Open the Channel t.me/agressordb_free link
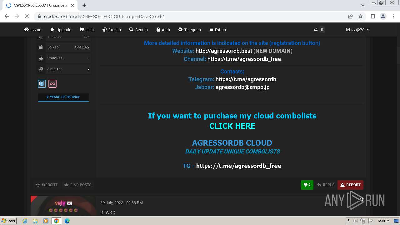The image size is (400, 225). (x=244, y=59)
